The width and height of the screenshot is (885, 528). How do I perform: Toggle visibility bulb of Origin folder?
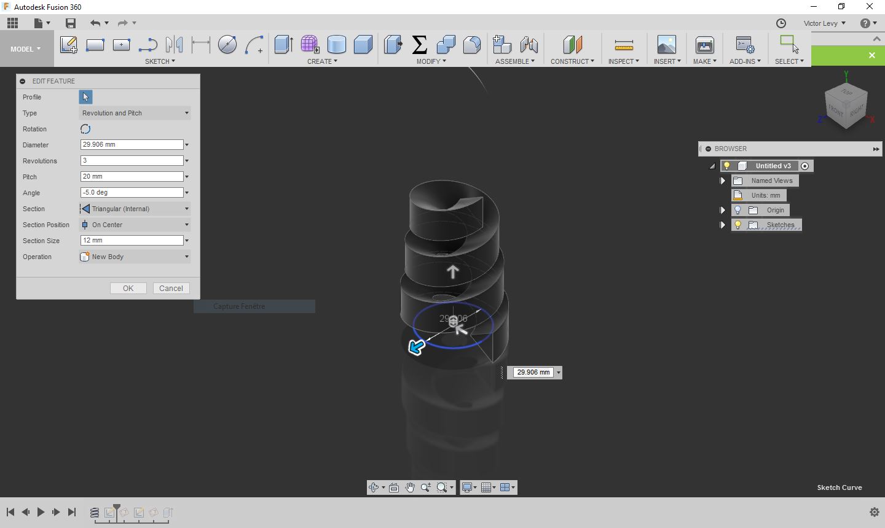click(738, 210)
